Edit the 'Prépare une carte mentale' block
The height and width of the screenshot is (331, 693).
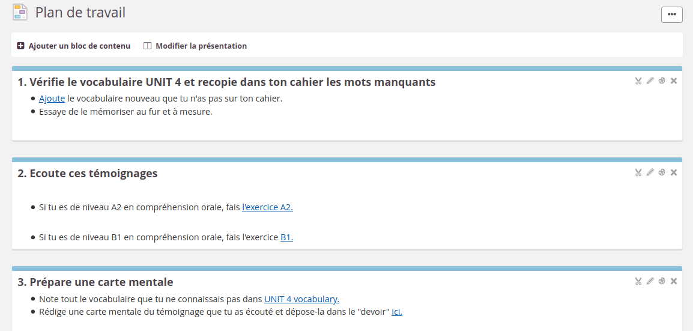(650, 281)
